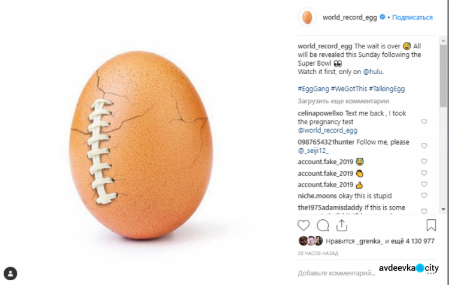The height and width of the screenshot is (285, 449).
Task: Open the liker avatars next to Нравится
Action: tap(310, 241)
